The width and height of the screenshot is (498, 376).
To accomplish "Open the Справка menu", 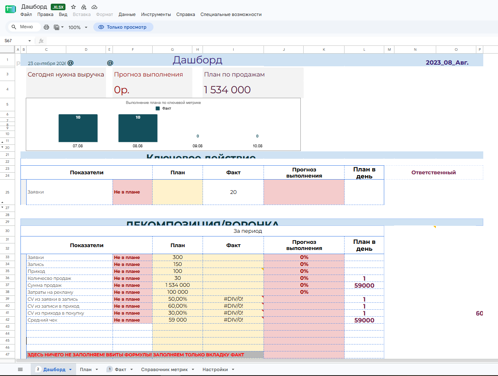I will click(186, 14).
